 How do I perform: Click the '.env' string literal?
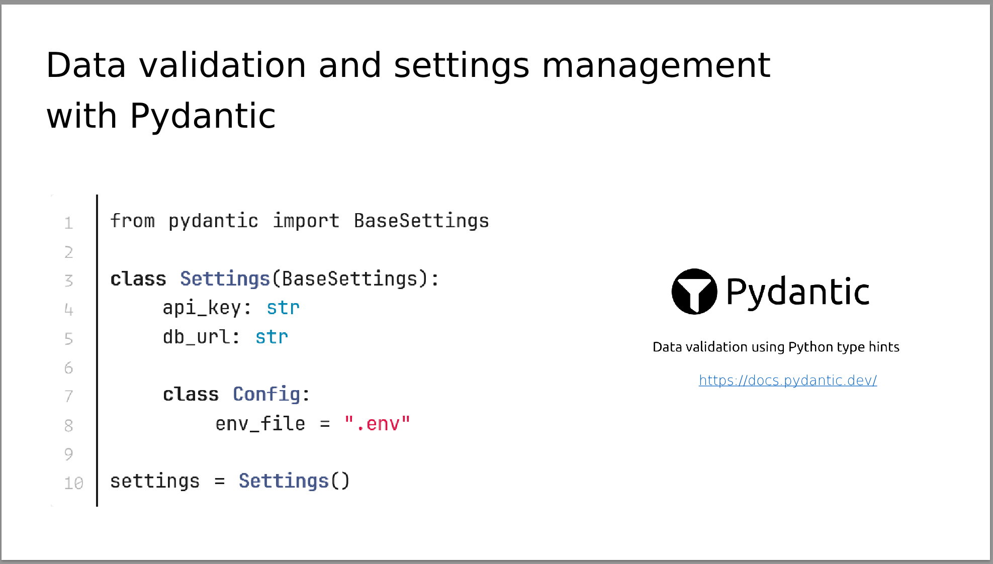point(377,424)
